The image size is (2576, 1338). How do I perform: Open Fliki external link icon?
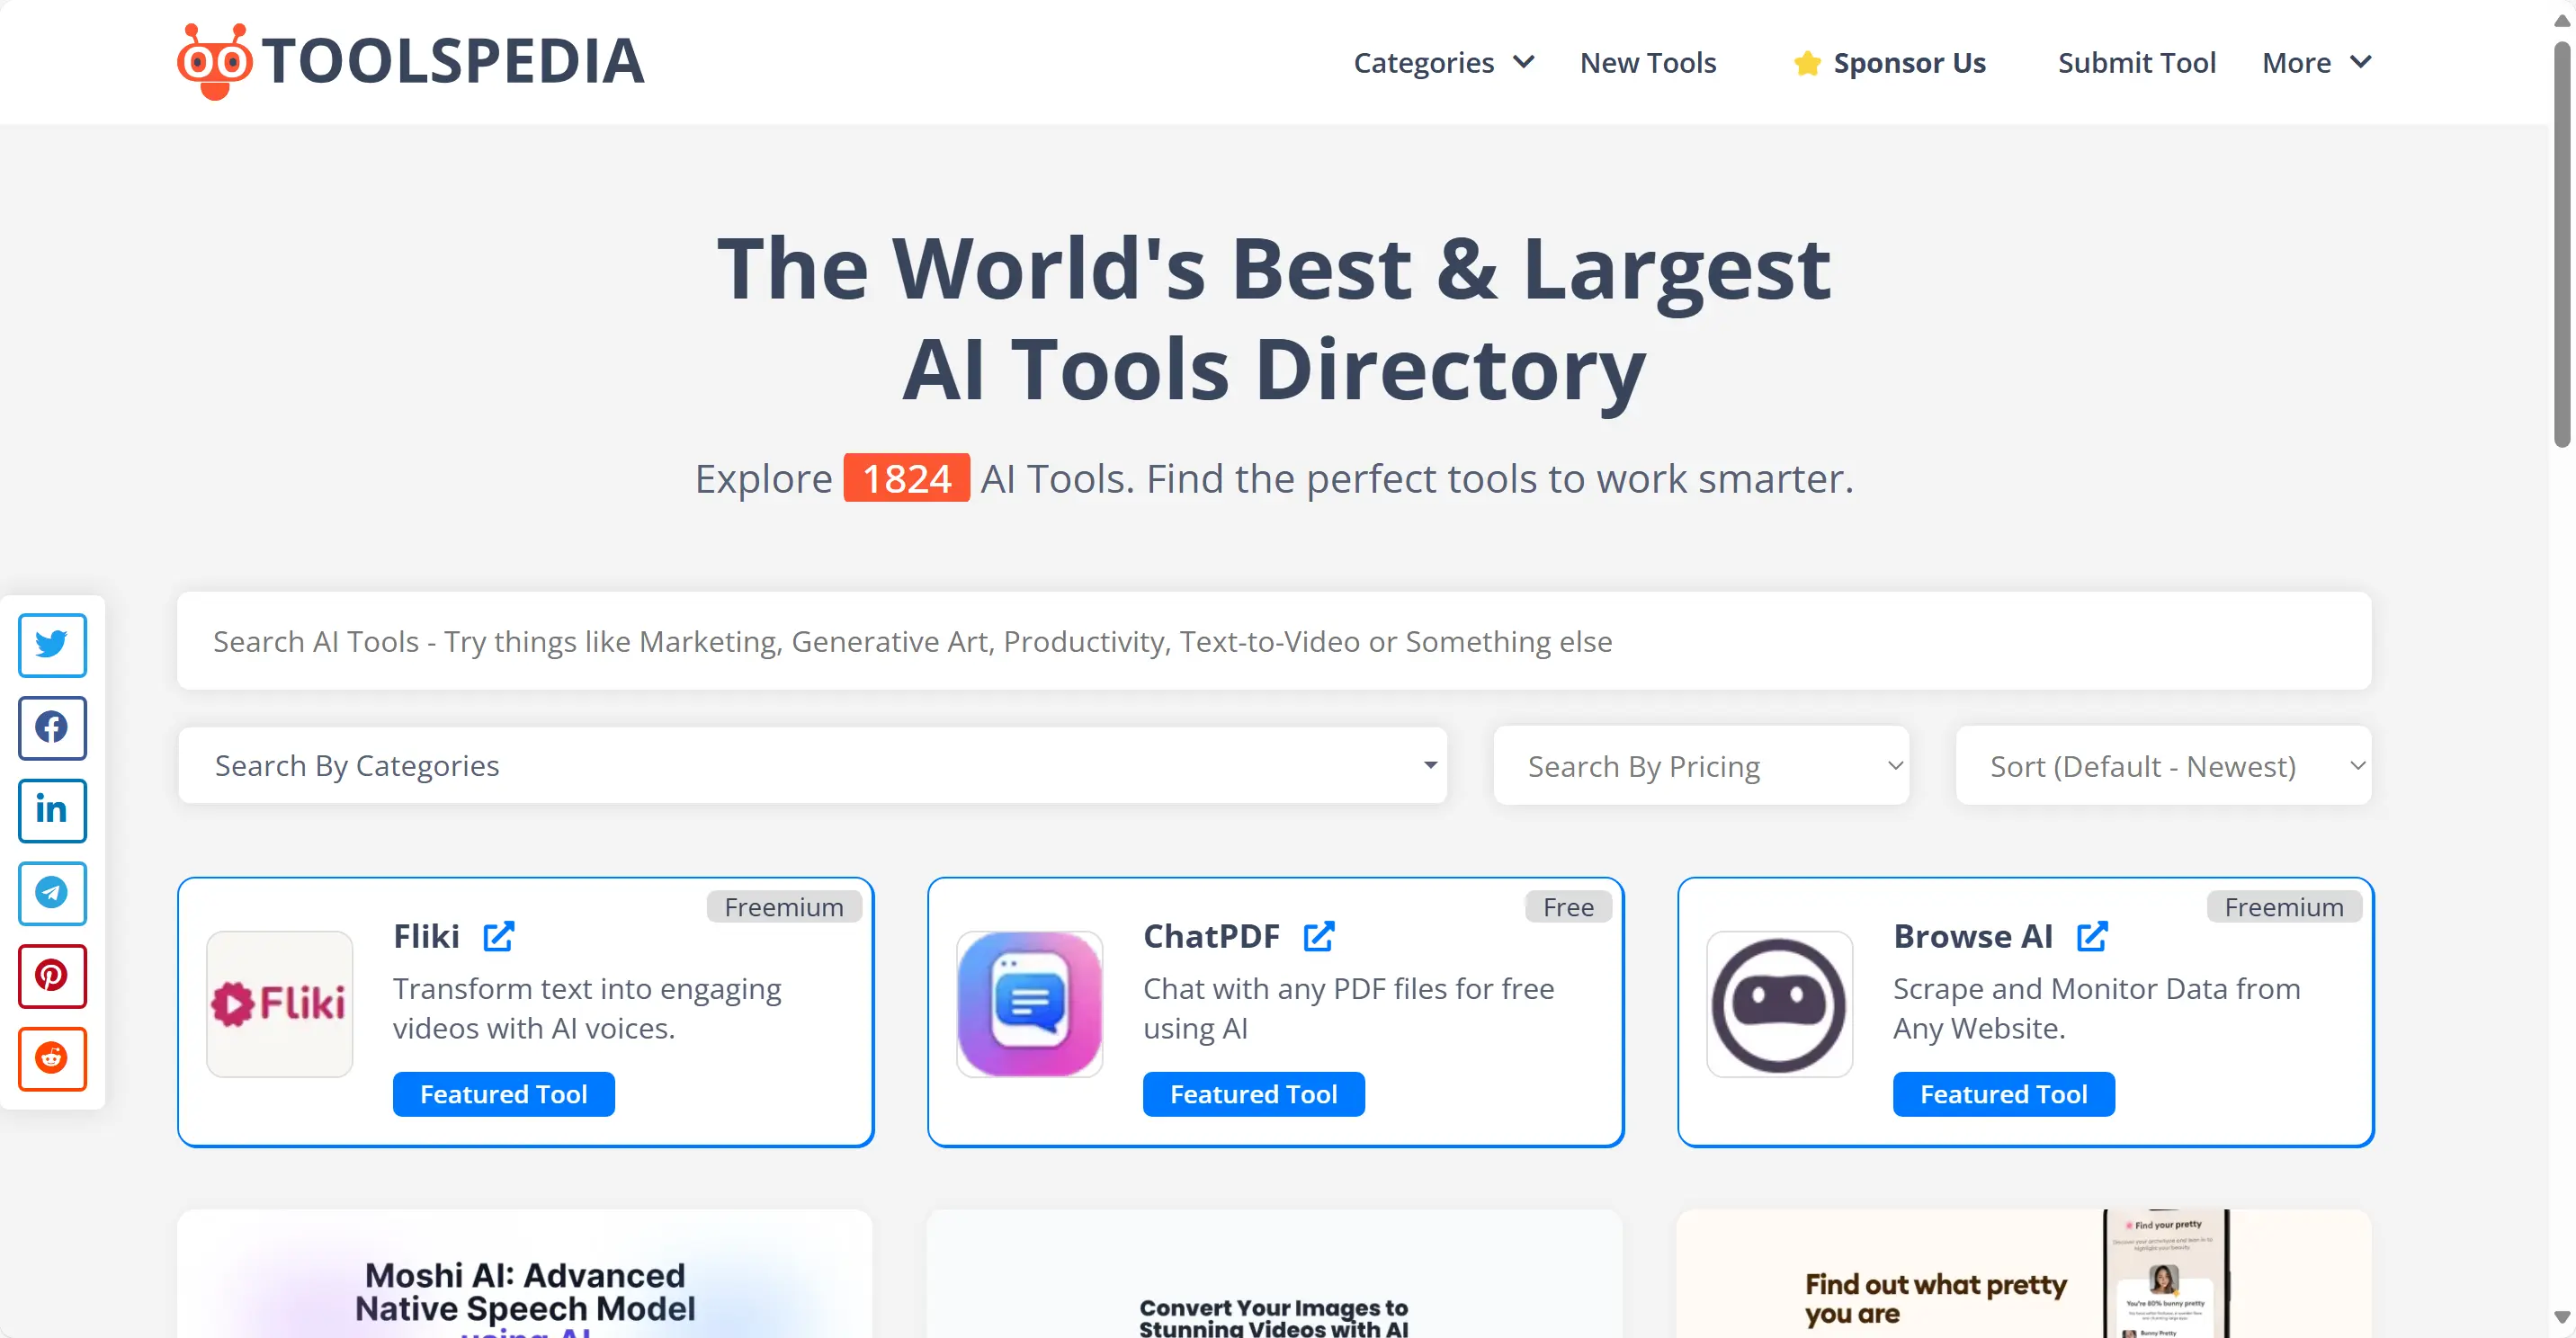pos(499,936)
